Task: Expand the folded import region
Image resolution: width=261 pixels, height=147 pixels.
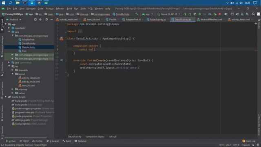Action: tap(80, 31)
